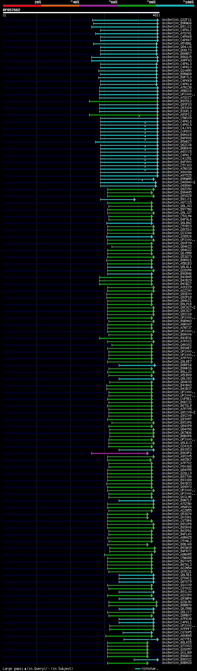Select the UniRef100_Q9SFU3 label
This screenshot has width=197, height=671.
click(177, 105)
